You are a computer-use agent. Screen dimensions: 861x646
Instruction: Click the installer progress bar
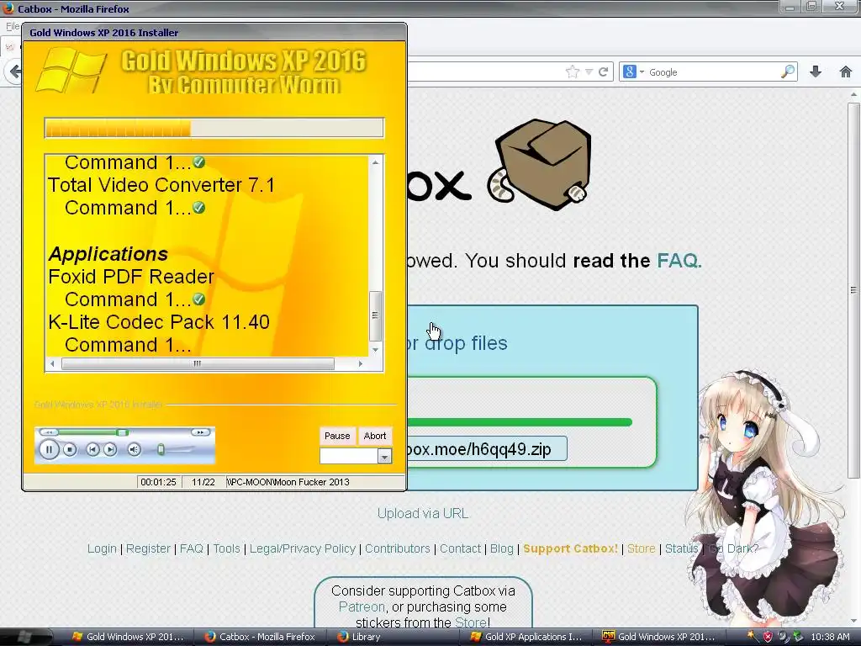[214, 128]
